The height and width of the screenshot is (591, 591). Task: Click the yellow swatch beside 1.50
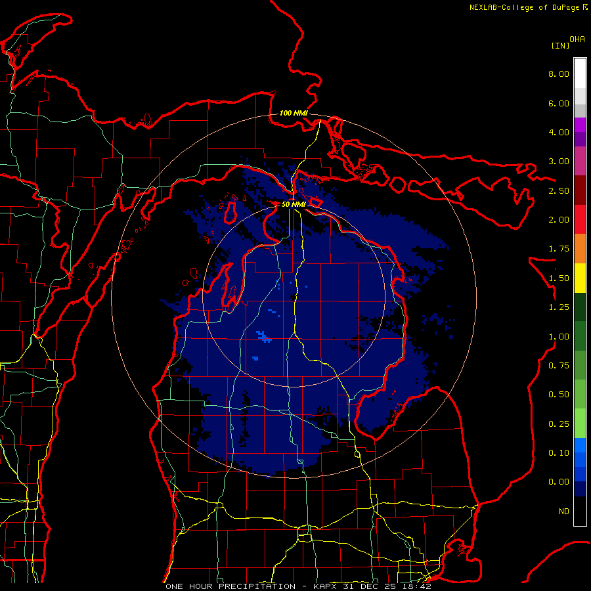pyautogui.click(x=580, y=278)
